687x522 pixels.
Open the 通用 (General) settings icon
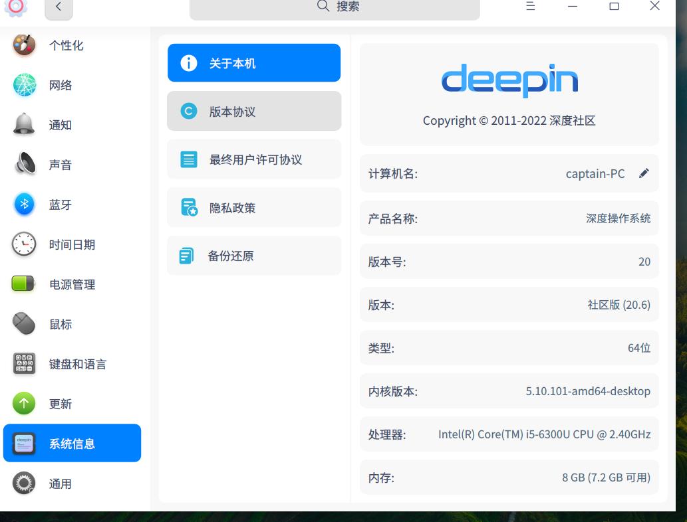point(24,483)
